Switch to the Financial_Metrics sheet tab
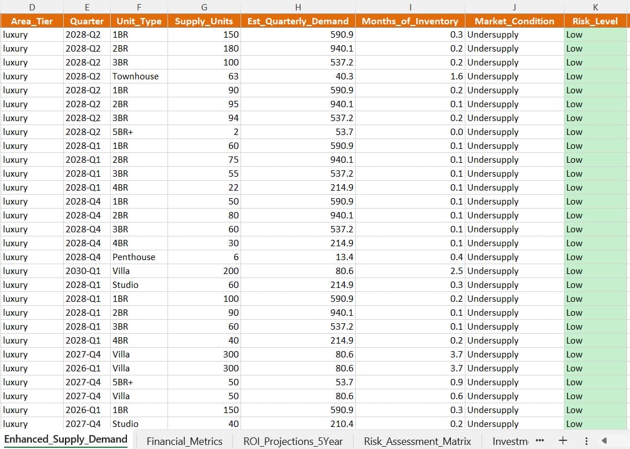 184,441
